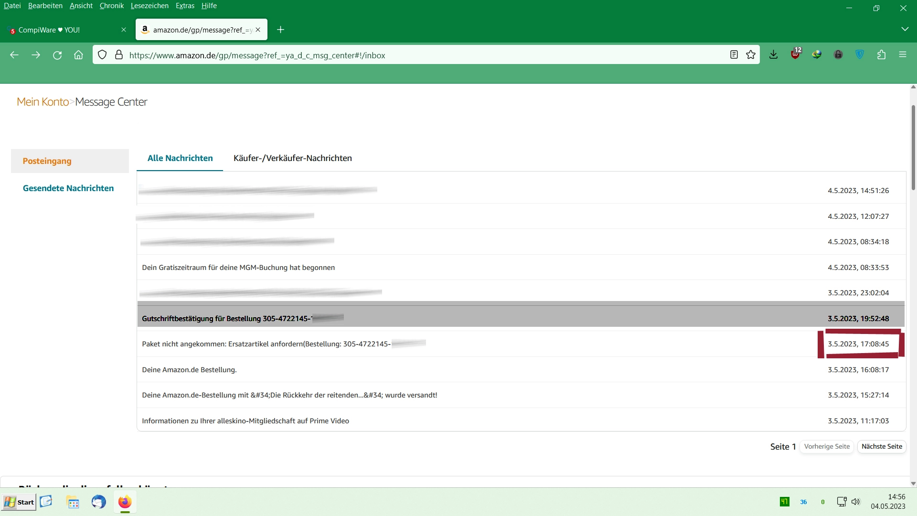Open taskbar clock showing 14:56
Image resolution: width=917 pixels, height=516 pixels.
tap(888, 502)
